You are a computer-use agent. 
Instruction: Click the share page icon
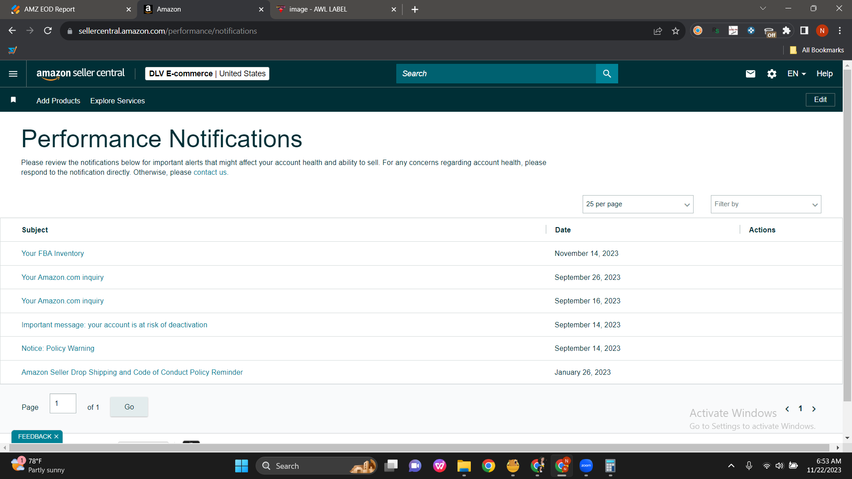658,31
